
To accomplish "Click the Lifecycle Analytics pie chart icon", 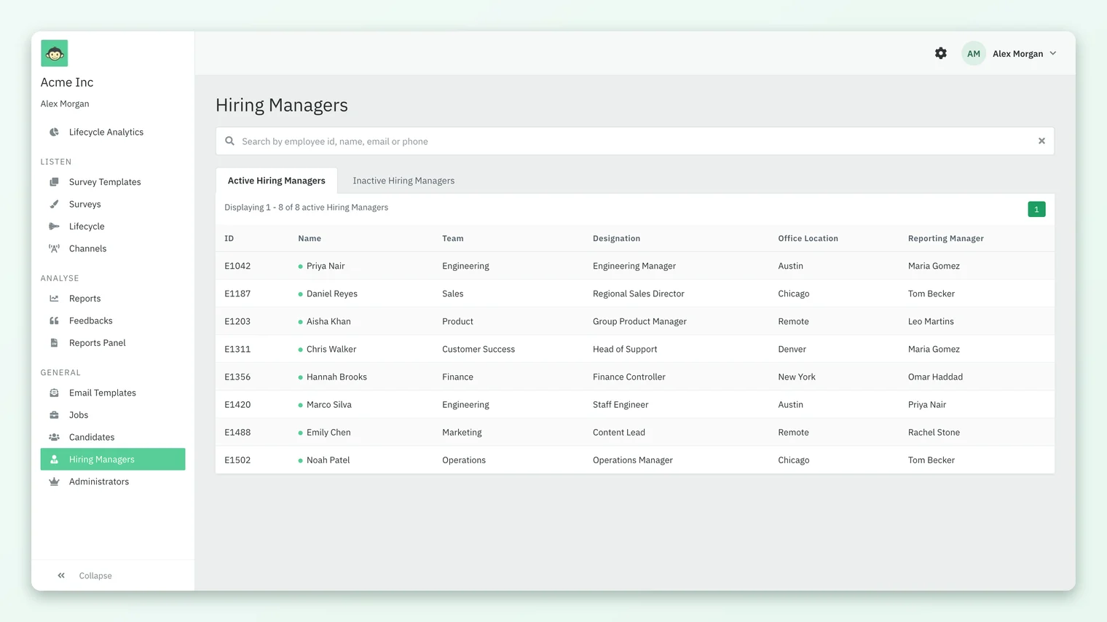I will [54, 132].
